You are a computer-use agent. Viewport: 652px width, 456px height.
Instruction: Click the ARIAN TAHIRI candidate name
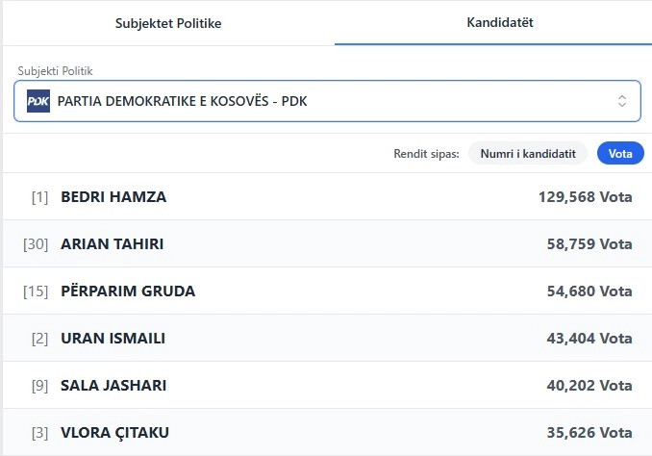click(112, 244)
